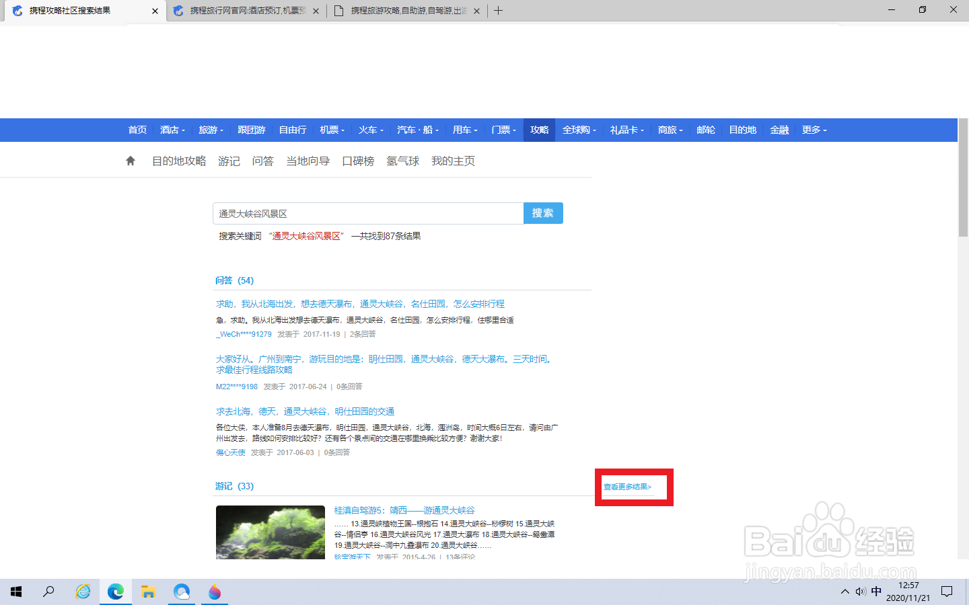Open the blue bird app in taskbar
969x605 pixels.
click(x=182, y=592)
